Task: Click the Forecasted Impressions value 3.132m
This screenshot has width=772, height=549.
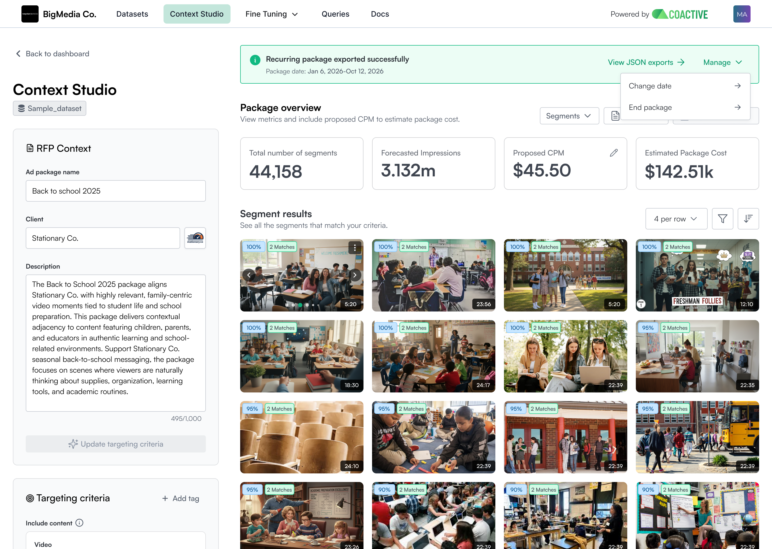Action: 408,170
